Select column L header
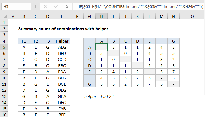Image resolution: width=205 pixels, height=117 pixels. 149,16
